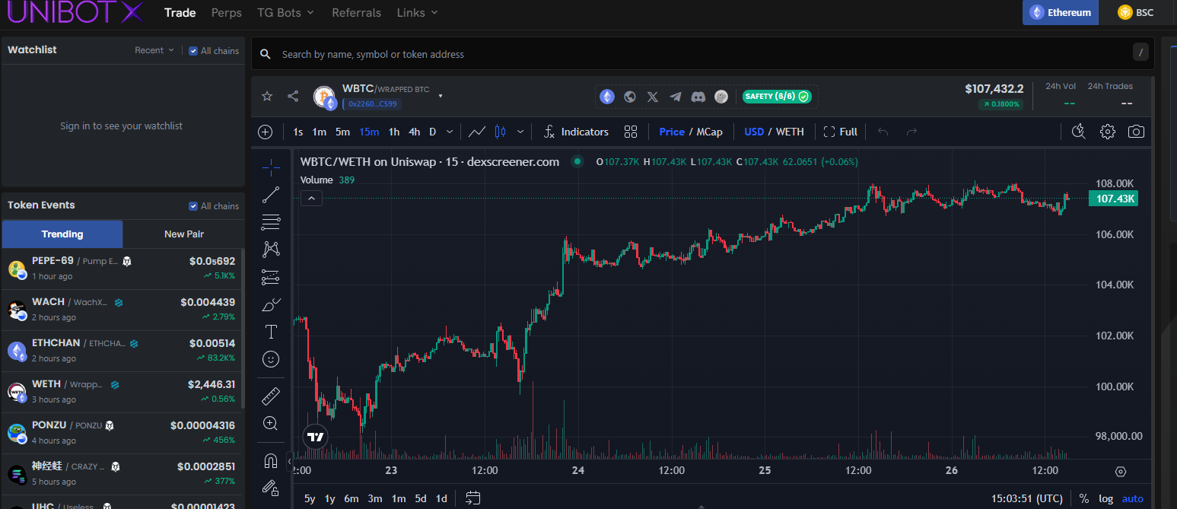This screenshot has height=509, width=1177.
Task: Switch to the New Pair tab
Action: 184,234
